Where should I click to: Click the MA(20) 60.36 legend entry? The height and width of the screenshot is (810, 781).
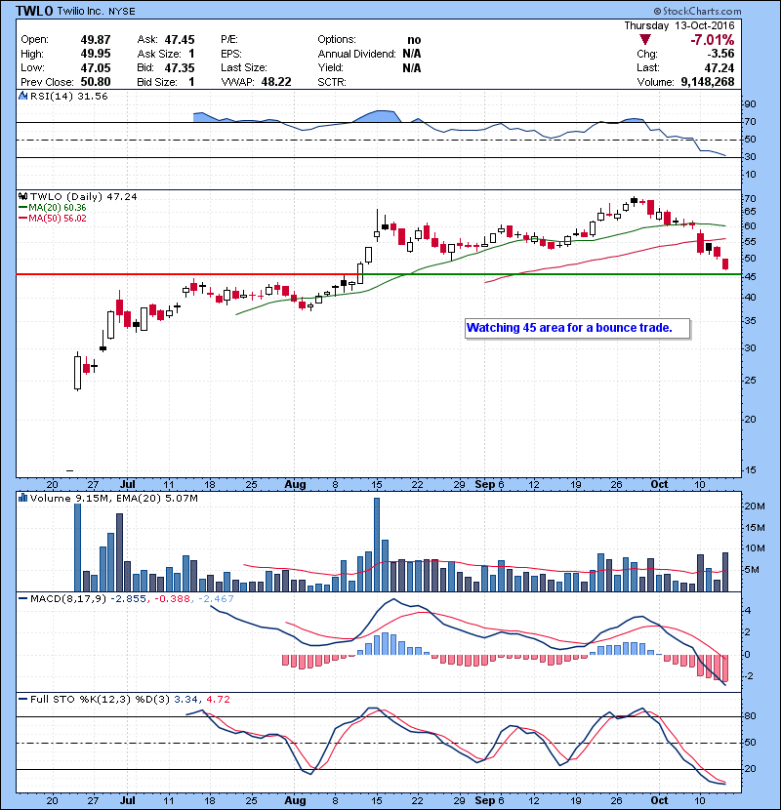click(x=57, y=207)
